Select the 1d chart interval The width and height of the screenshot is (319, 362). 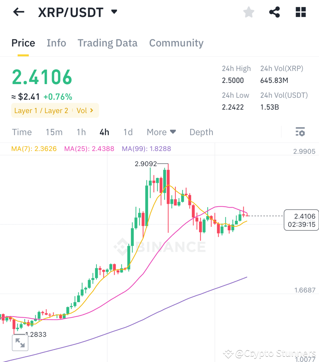tap(128, 132)
